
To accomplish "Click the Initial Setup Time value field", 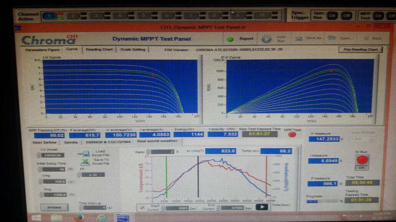I will pos(54,169).
